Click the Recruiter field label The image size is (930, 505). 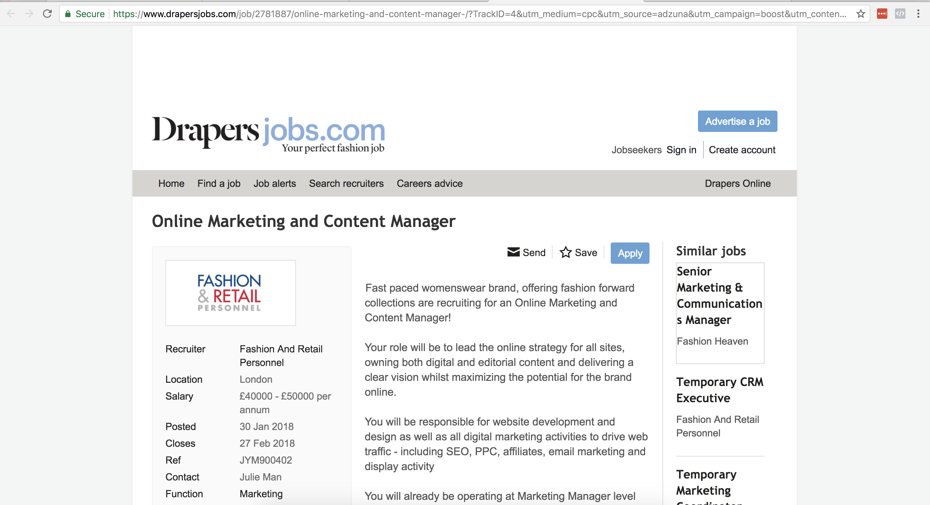pos(185,349)
